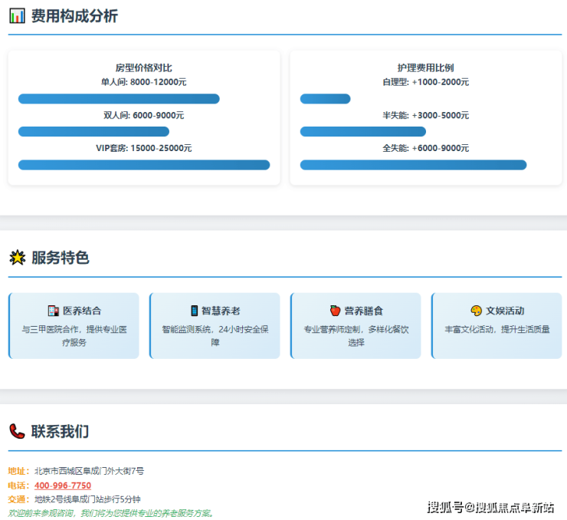Click the palette icon next to 文娱活动
The image size is (567, 520).
click(x=476, y=311)
